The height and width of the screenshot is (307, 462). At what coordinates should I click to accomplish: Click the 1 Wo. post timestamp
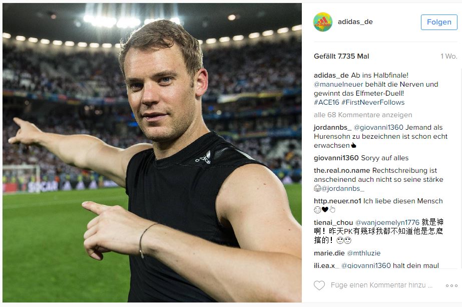tap(449, 56)
